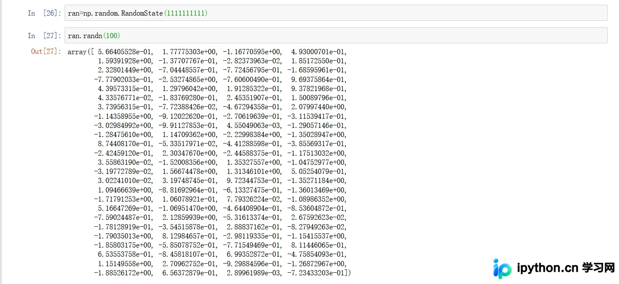Click the value 4.93000701e-01 in the output
Viewport: 619px width, 284px height.
point(319,52)
